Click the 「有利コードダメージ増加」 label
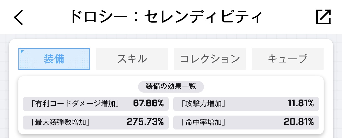Screen dimensions: 342x138 tap(75, 104)
